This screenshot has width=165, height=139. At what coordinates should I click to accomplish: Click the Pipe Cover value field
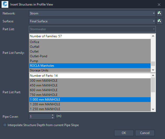click(x=40, y=117)
